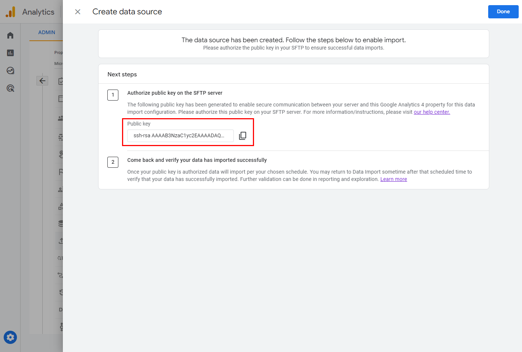This screenshot has width=522, height=352.
Task: Click 'Create data source' panel title
Action: 127,12
